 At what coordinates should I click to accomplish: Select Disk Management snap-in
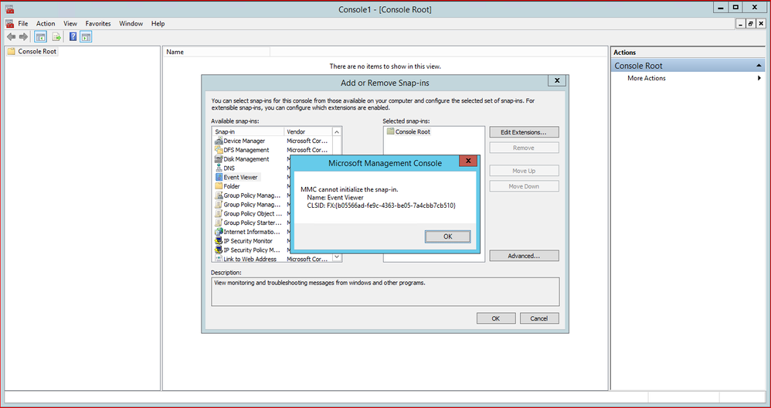pos(246,159)
